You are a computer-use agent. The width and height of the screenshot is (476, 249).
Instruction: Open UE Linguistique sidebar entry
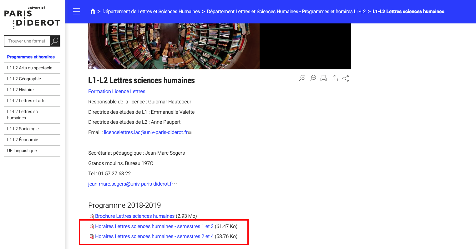pos(22,151)
